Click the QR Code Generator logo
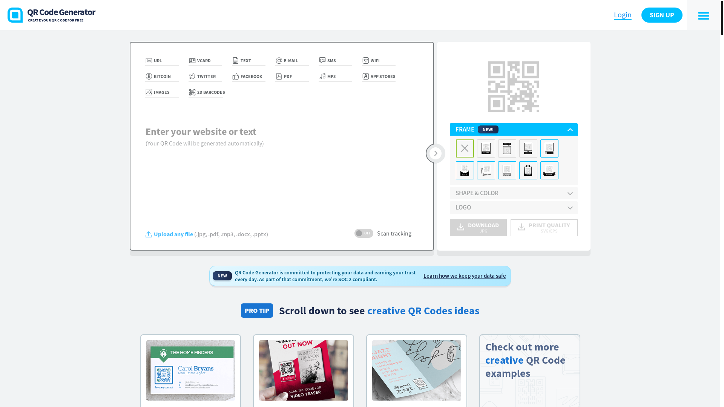The height and width of the screenshot is (407, 724). (x=51, y=15)
